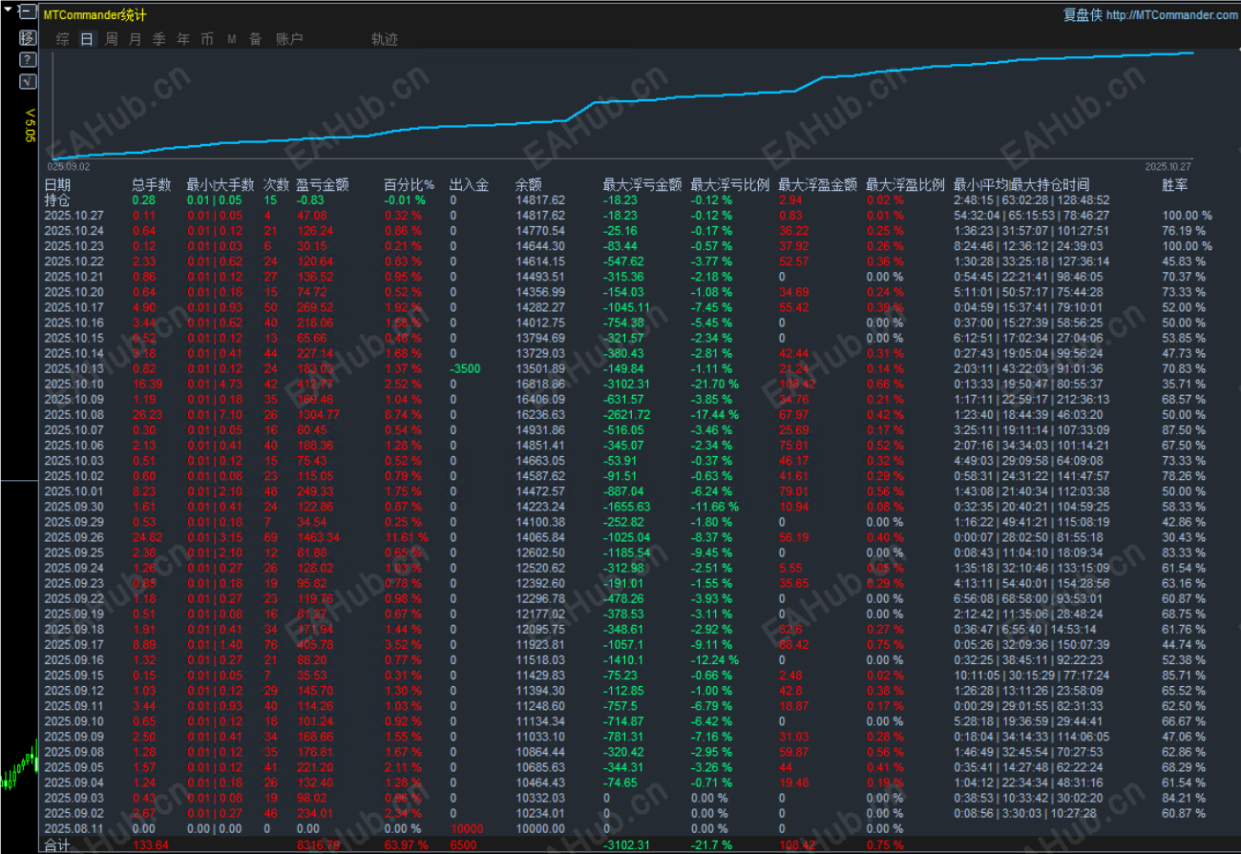Select the 2025.09.26 date row
Screen dimensions: 1241x854
[74, 537]
